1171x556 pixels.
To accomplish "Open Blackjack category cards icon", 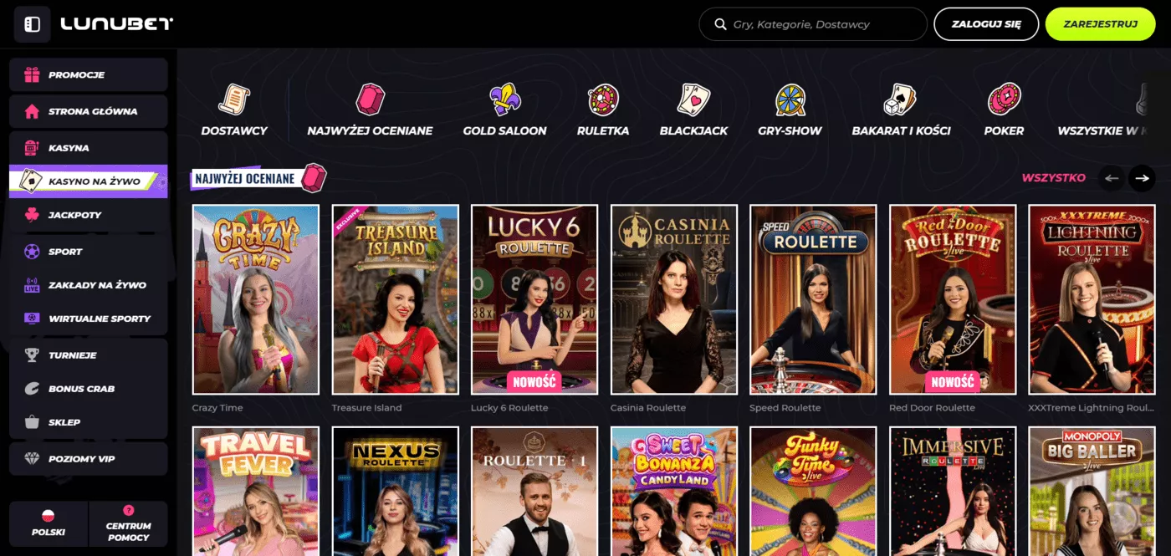I will tap(693, 99).
